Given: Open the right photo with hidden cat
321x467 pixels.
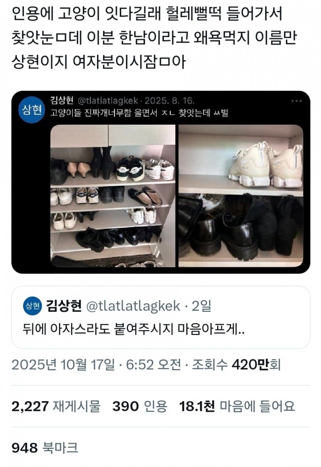Looking at the screenshot, I should [x=241, y=196].
